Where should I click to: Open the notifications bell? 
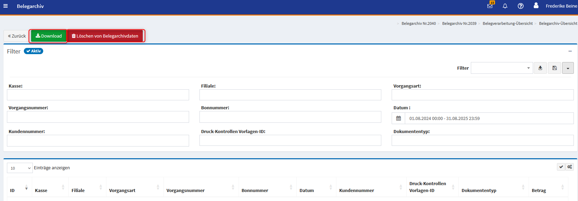[505, 6]
